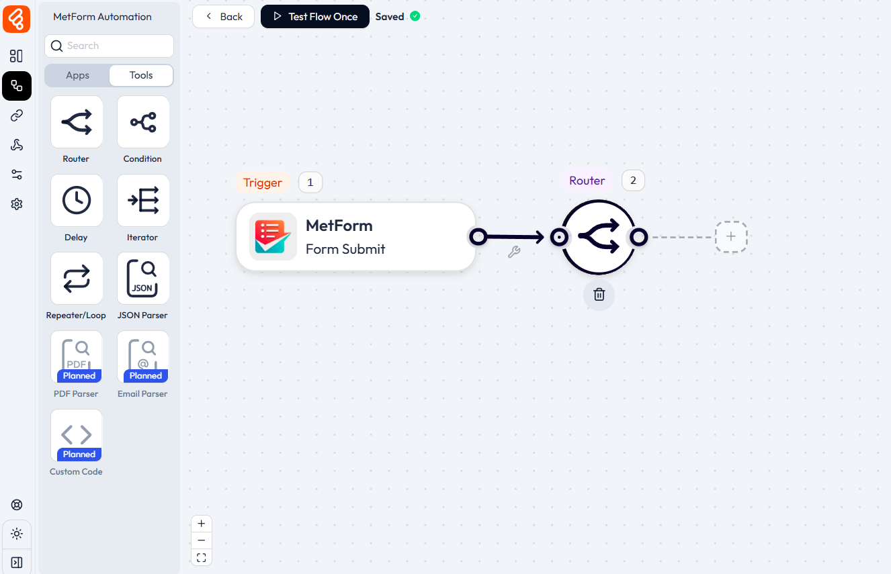The width and height of the screenshot is (891, 574).
Task: Click the Router node output connector
Action: pyautogui.click(x=638, y=236)
